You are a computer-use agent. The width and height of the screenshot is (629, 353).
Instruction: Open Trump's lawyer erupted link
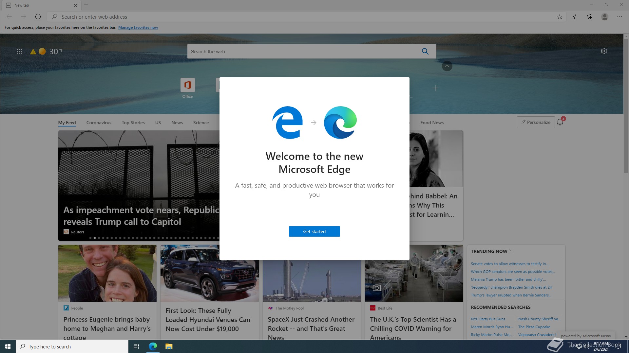click(x=511, y=295)
